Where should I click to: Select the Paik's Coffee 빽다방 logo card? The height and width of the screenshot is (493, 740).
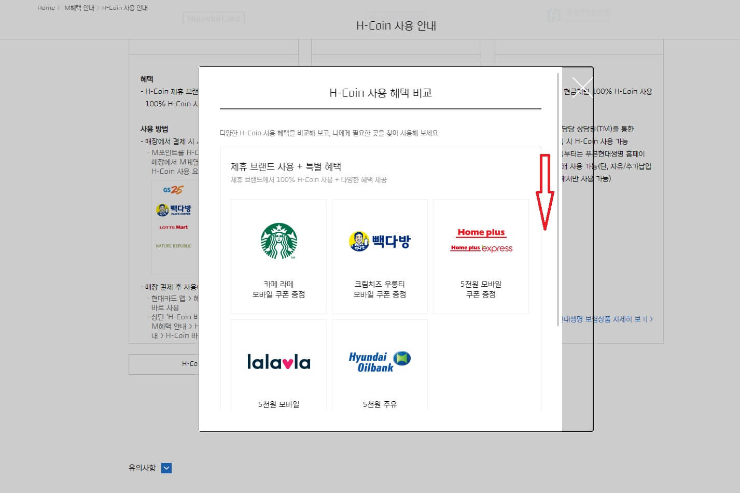coord(380,257)
